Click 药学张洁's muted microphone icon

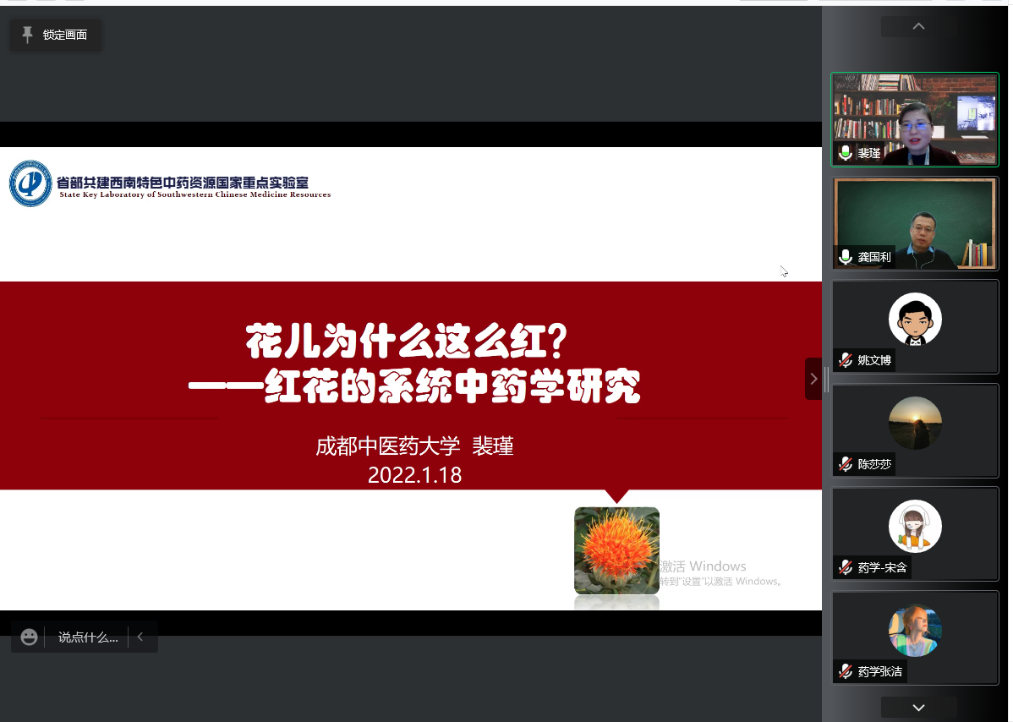click(845, 672)
